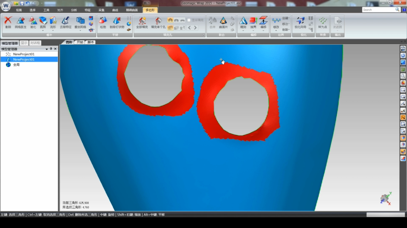Select the 简化 simplify tool
The image size is (407, 228).
(x=33, y=21)
